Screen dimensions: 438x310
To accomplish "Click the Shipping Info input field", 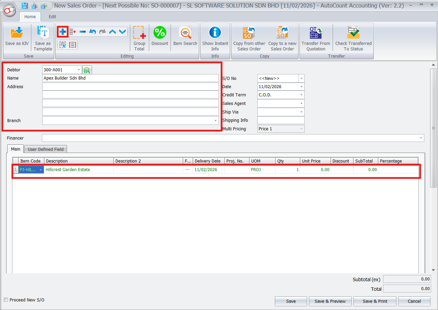I will 281,120.
